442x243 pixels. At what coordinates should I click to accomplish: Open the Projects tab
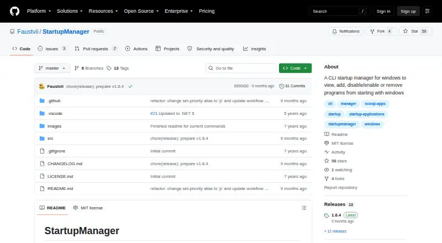(167, 49)
